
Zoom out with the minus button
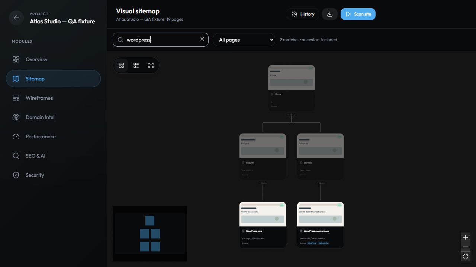466,247
